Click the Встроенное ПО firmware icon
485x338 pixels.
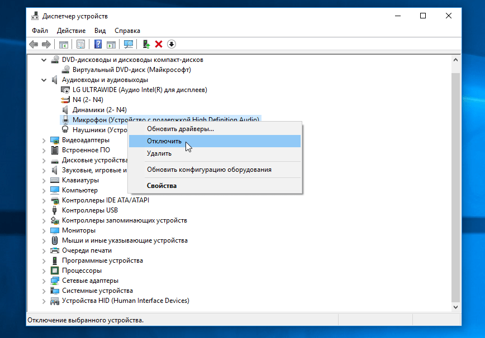click(55, 150)
